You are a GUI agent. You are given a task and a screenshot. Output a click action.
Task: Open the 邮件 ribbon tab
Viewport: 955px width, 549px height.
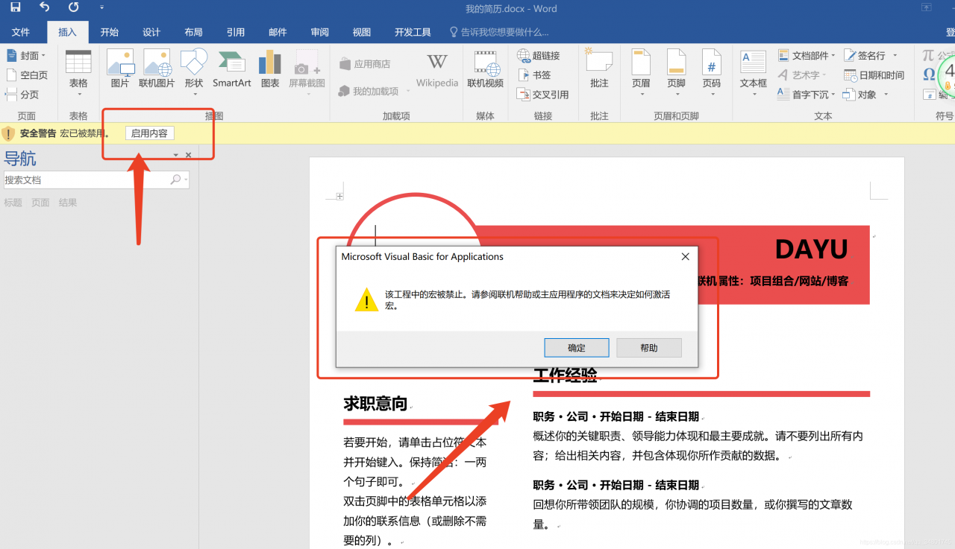coord(278,32)
